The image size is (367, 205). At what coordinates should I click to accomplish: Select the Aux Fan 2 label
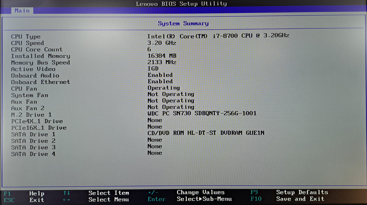28,108
